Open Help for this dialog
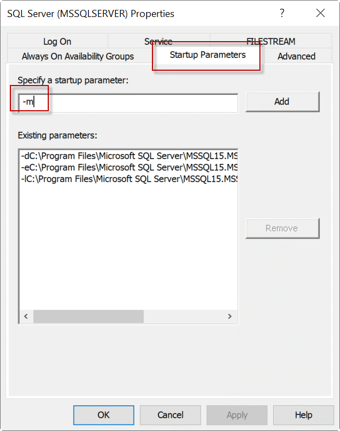 [303, 415]
